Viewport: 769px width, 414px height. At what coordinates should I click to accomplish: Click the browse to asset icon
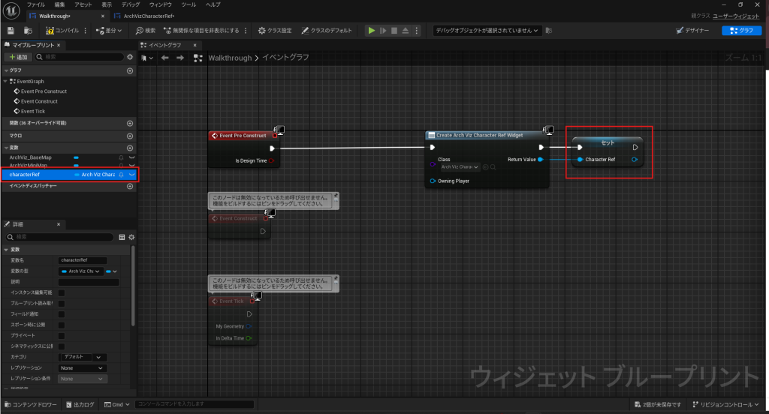pyautogui.click(x=28, y=31)
